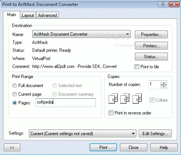Toggle the Collate checkbox
This screenshot has width=181, height=155.
point(152,100)
